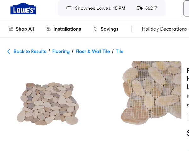
Task: Open the Holiday Decorations category
Action: [x=164, y=29]
